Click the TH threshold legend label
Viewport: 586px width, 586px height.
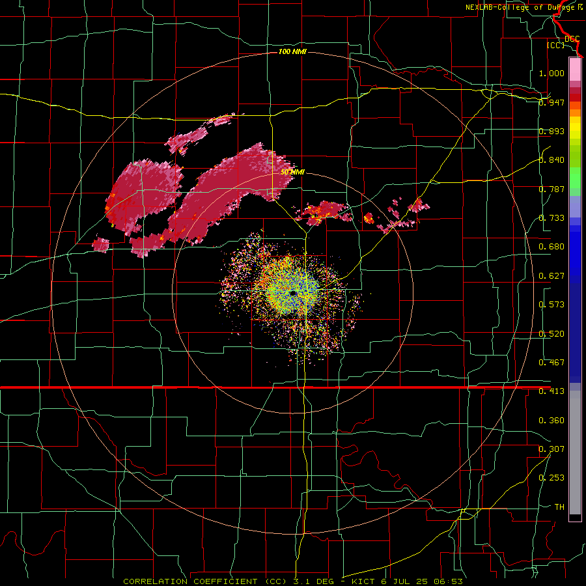click(559, 507)
